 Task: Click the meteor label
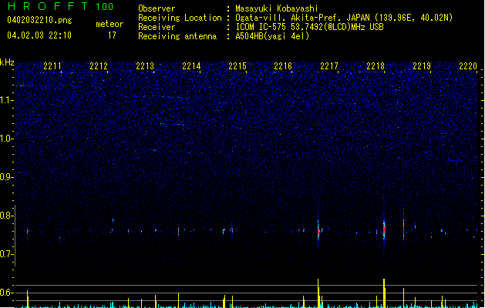(109, 24)
